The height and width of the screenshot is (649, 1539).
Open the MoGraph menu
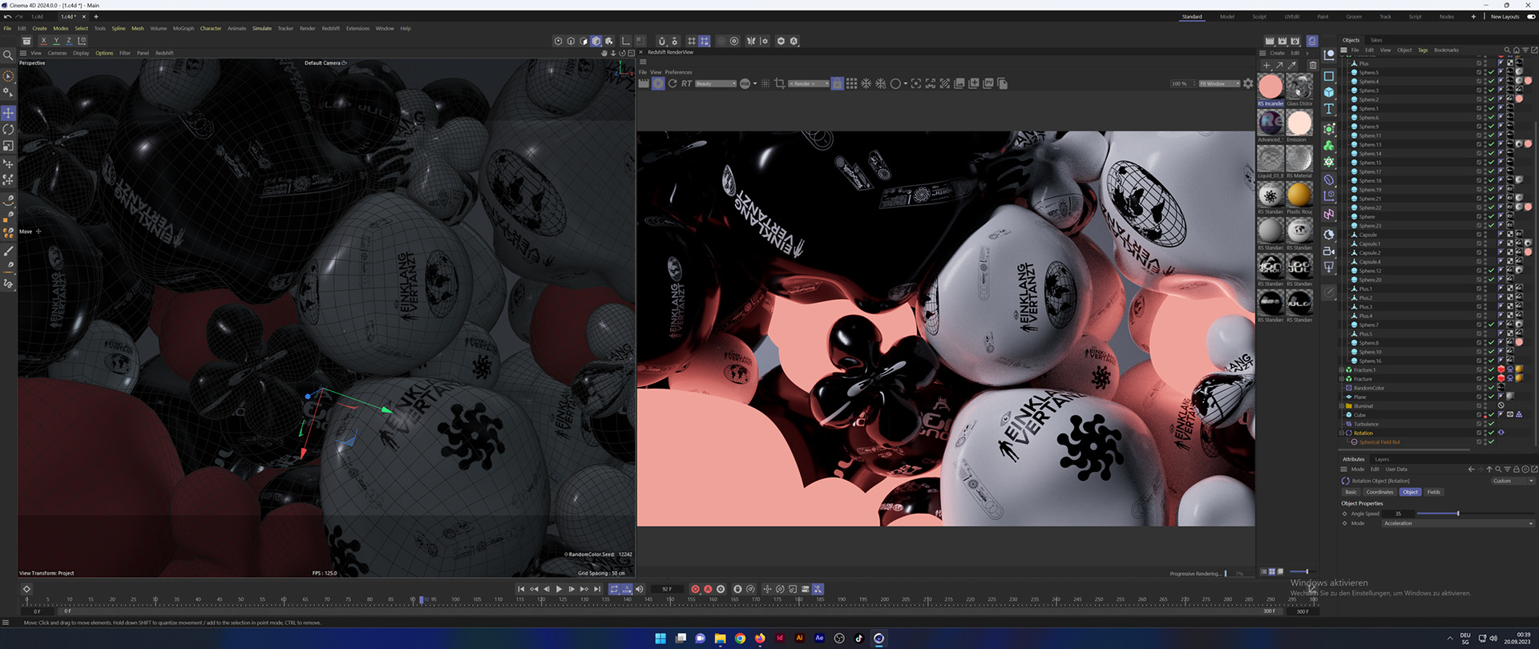[x=184, y=28]
